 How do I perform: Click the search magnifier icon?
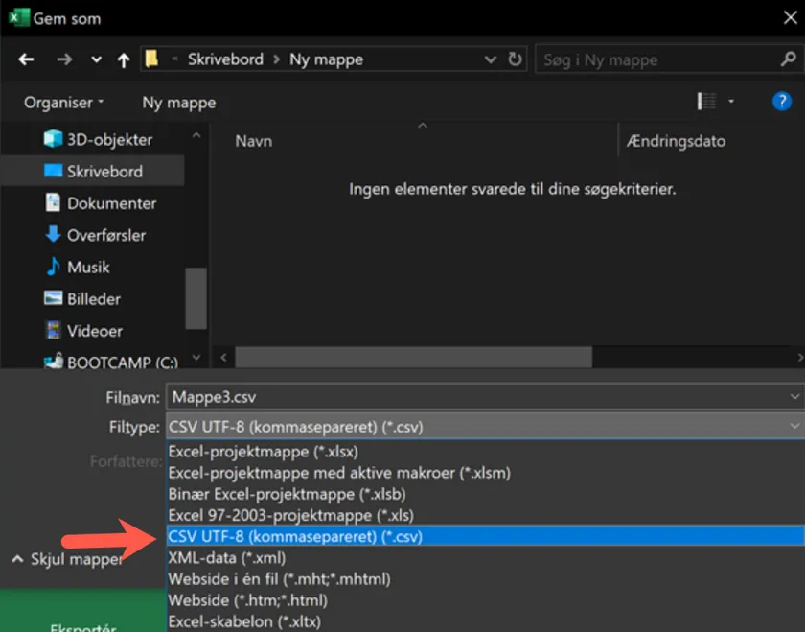788,59
